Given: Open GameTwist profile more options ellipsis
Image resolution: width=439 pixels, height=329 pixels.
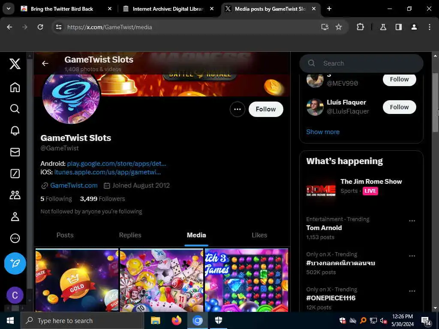Looking at the screenshot, I should click(238, 109).
